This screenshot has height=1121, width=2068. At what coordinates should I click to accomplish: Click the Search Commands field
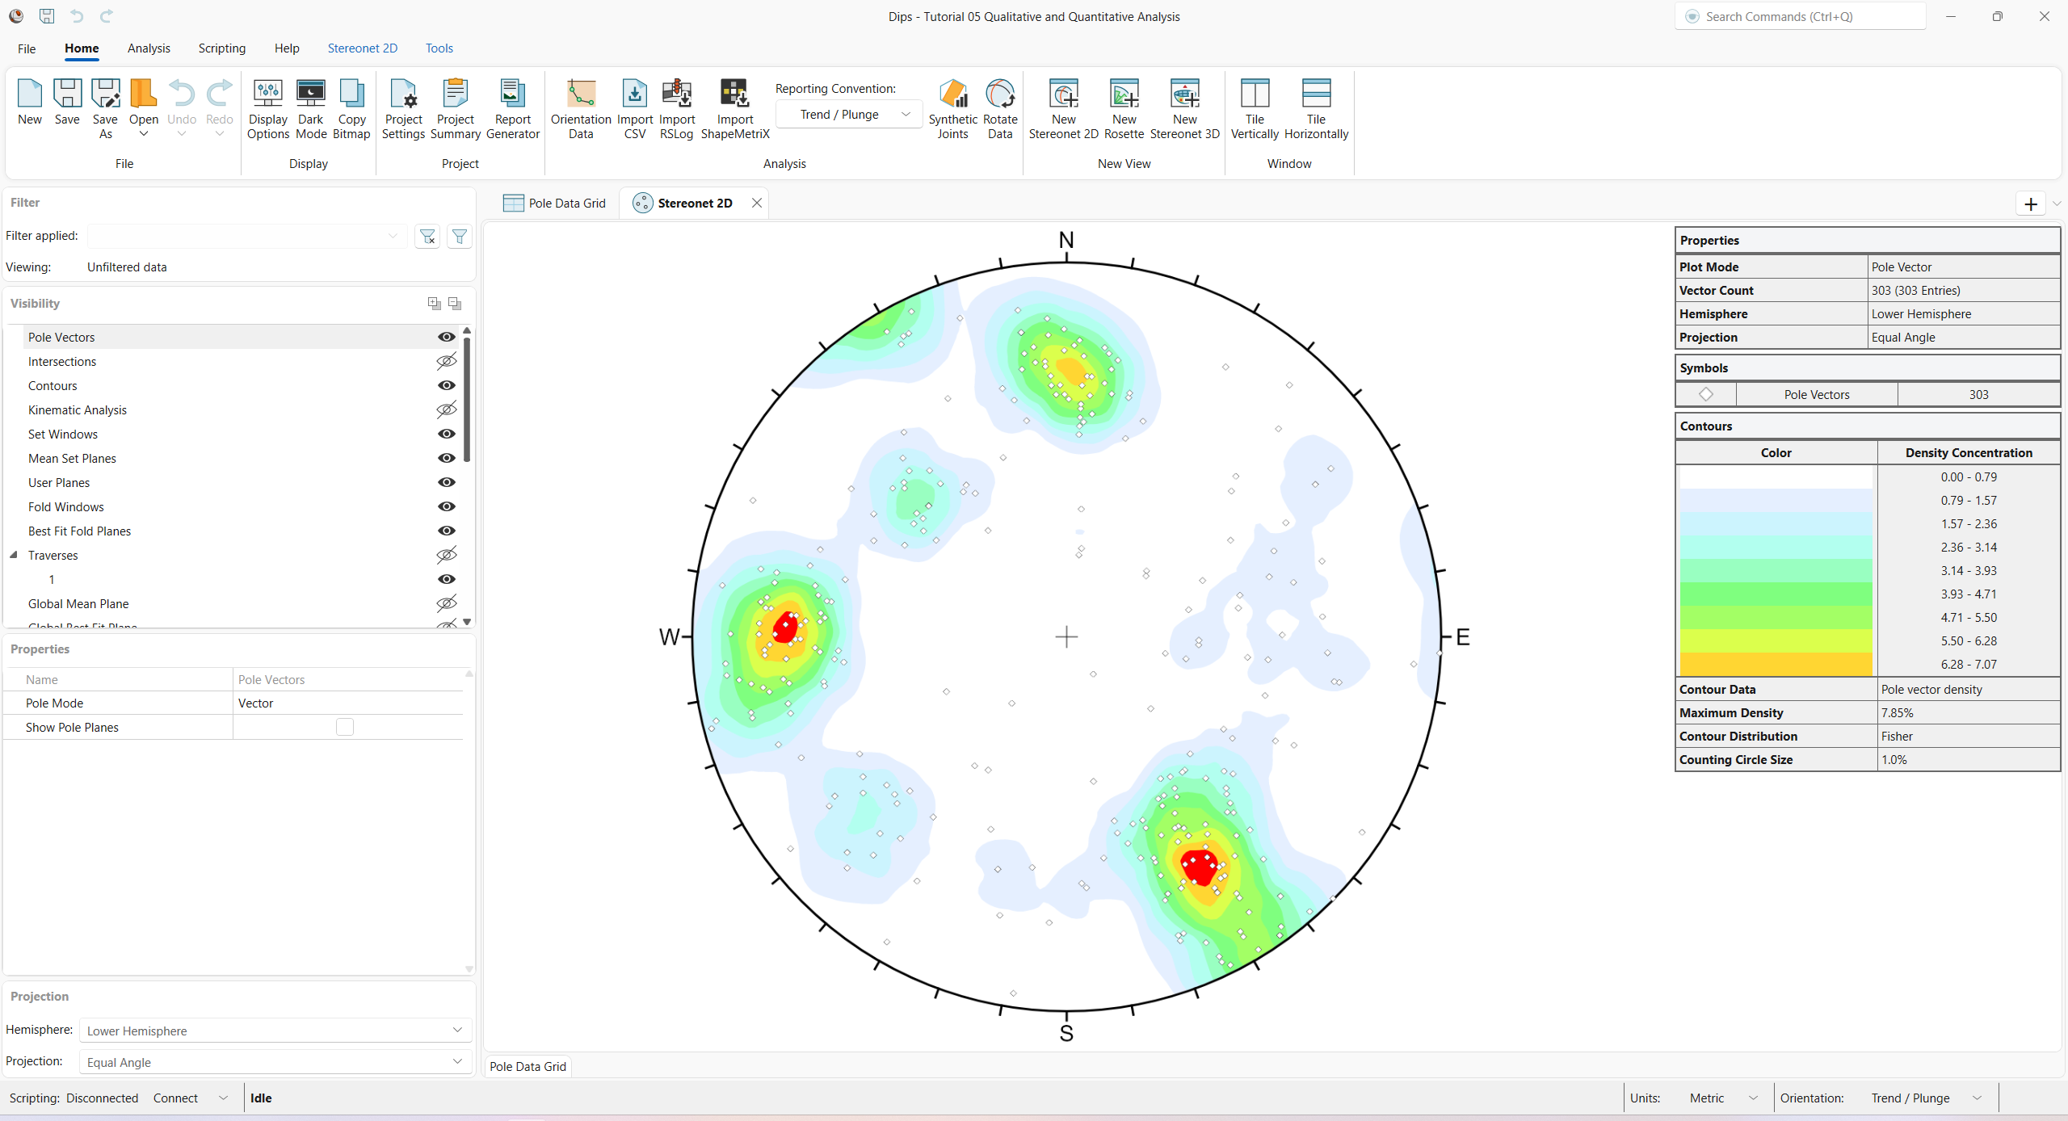(1800, 16)
